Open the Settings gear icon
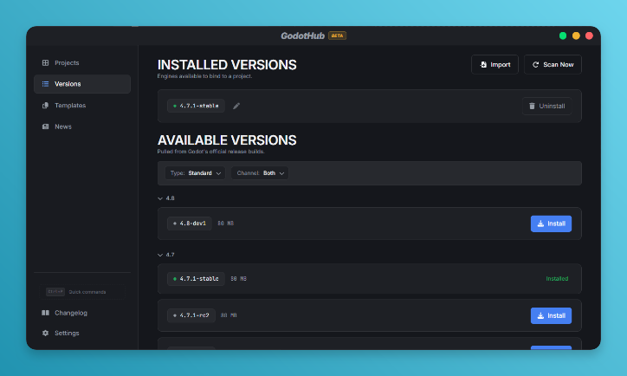Screen dimensions: 627x376 [46, 334]
